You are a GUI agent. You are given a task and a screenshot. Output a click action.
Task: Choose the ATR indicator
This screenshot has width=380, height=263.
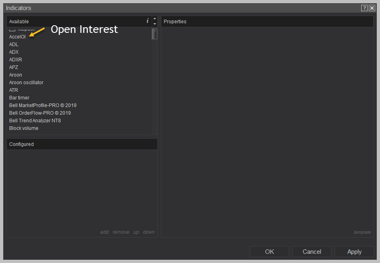(x=14, y=90)
